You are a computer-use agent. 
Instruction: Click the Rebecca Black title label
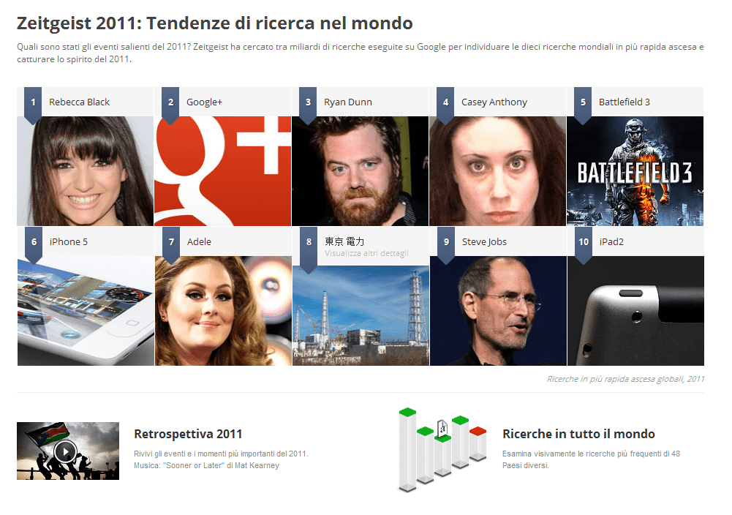[80, 102]
